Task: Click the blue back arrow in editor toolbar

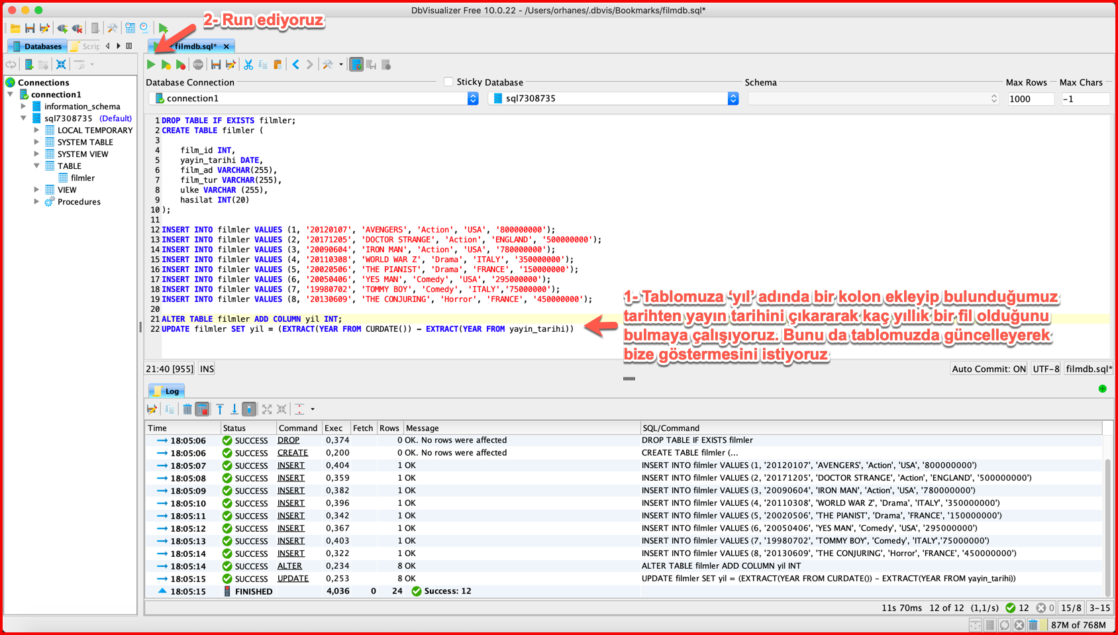Action: tap(295, 65)
